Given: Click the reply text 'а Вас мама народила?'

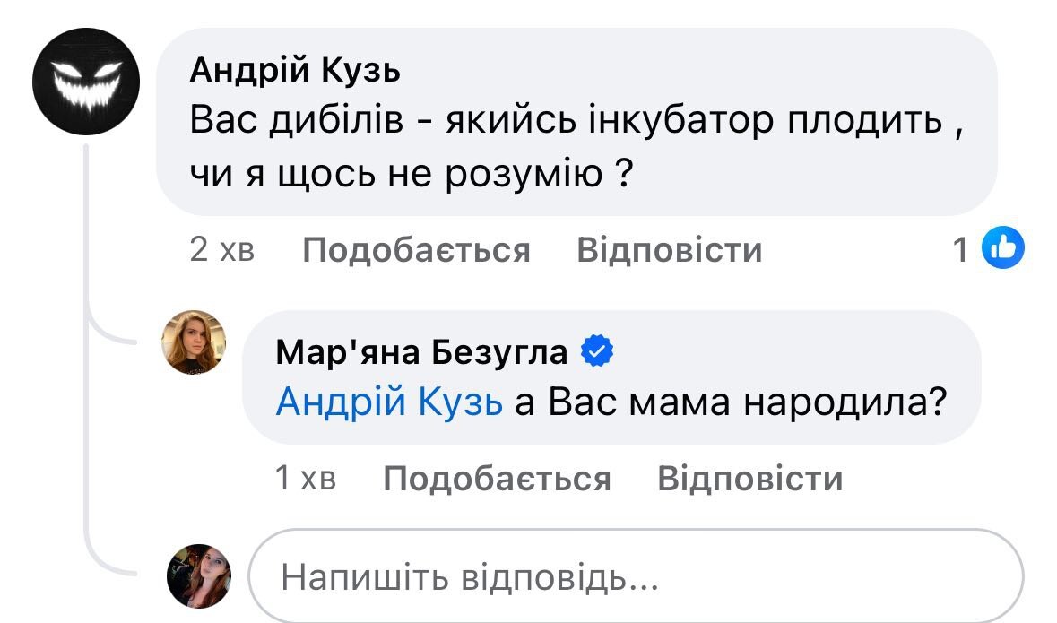Looking at the screenshot, I should point(732,403).
